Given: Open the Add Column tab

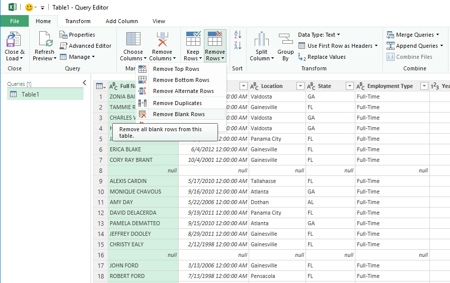Looking at the screenshot, I should coord(122,21).
